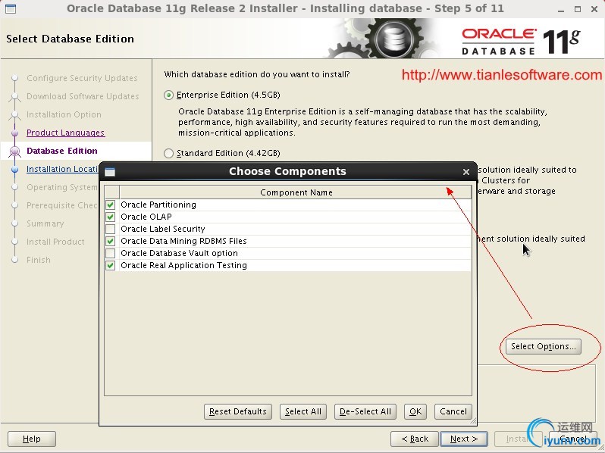Uncheck Oracle Data Mining RDBMS Files checkbox
605x453 pixels.
[x=111, y=241]
